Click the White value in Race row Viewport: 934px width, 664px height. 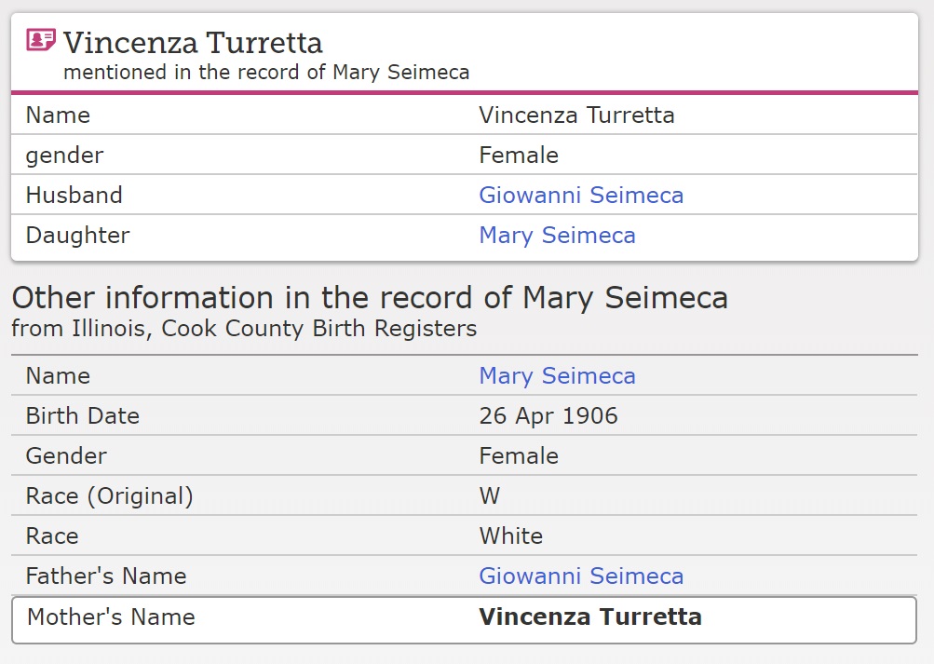511,536
